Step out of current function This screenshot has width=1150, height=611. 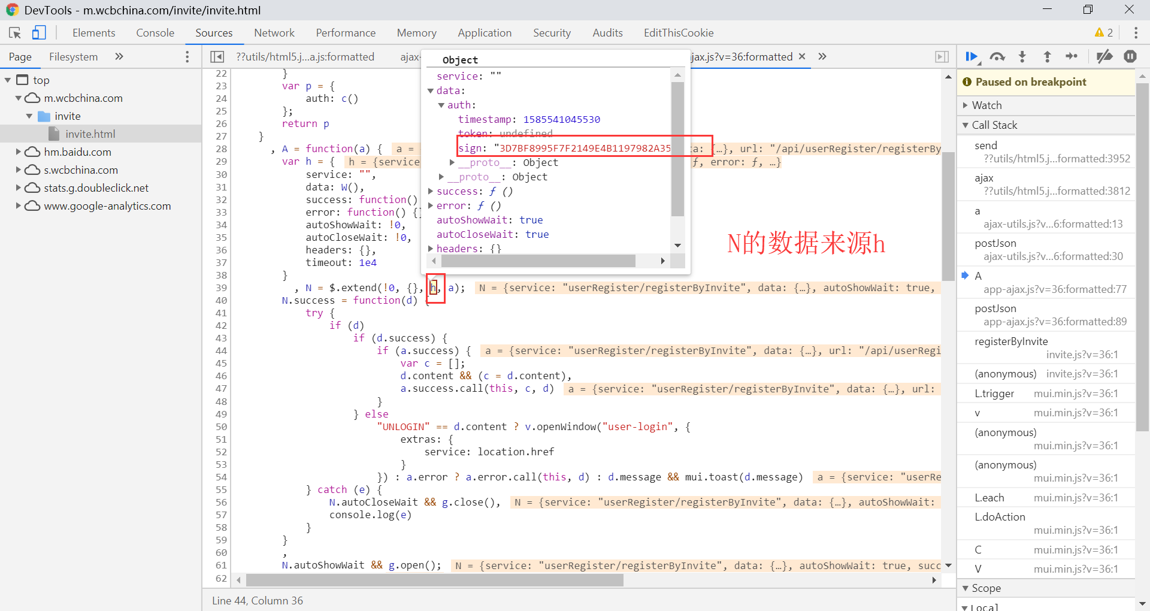pyautogui.click(x=1047, y=57)
